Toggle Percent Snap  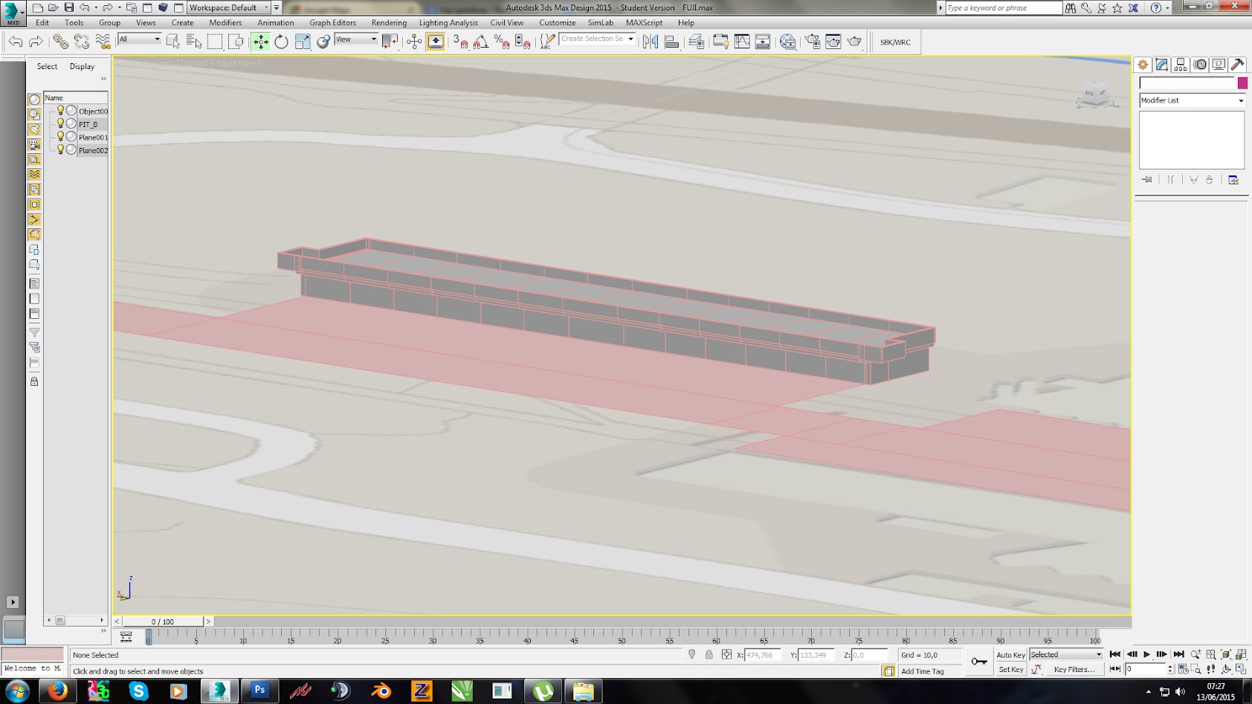(502, 42)
